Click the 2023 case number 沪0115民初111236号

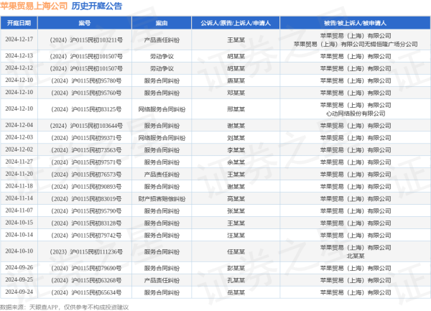[86, 252]
